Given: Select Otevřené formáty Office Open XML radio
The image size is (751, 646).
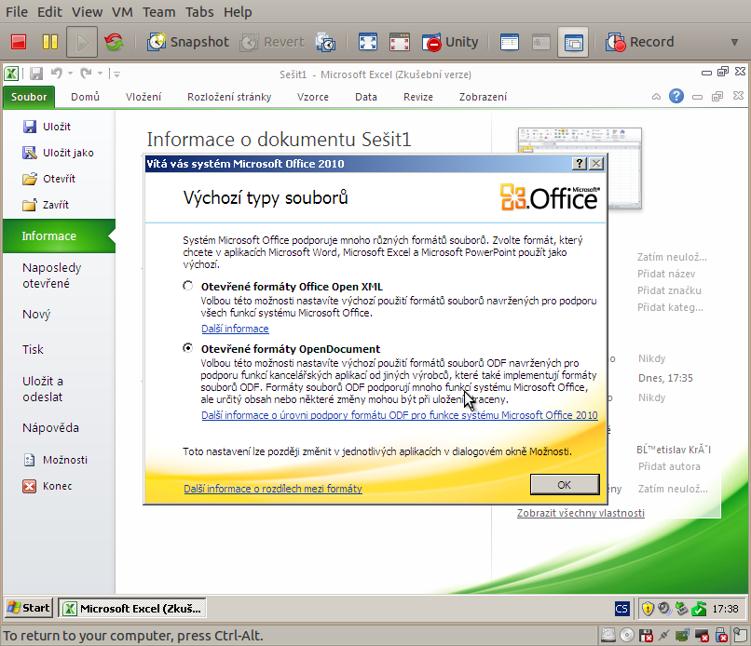Looking at the screenshot, I should (188, 286).
